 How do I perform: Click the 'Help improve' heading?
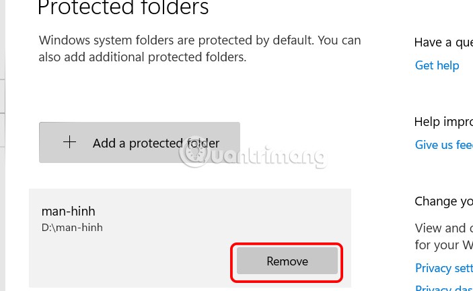443,122
